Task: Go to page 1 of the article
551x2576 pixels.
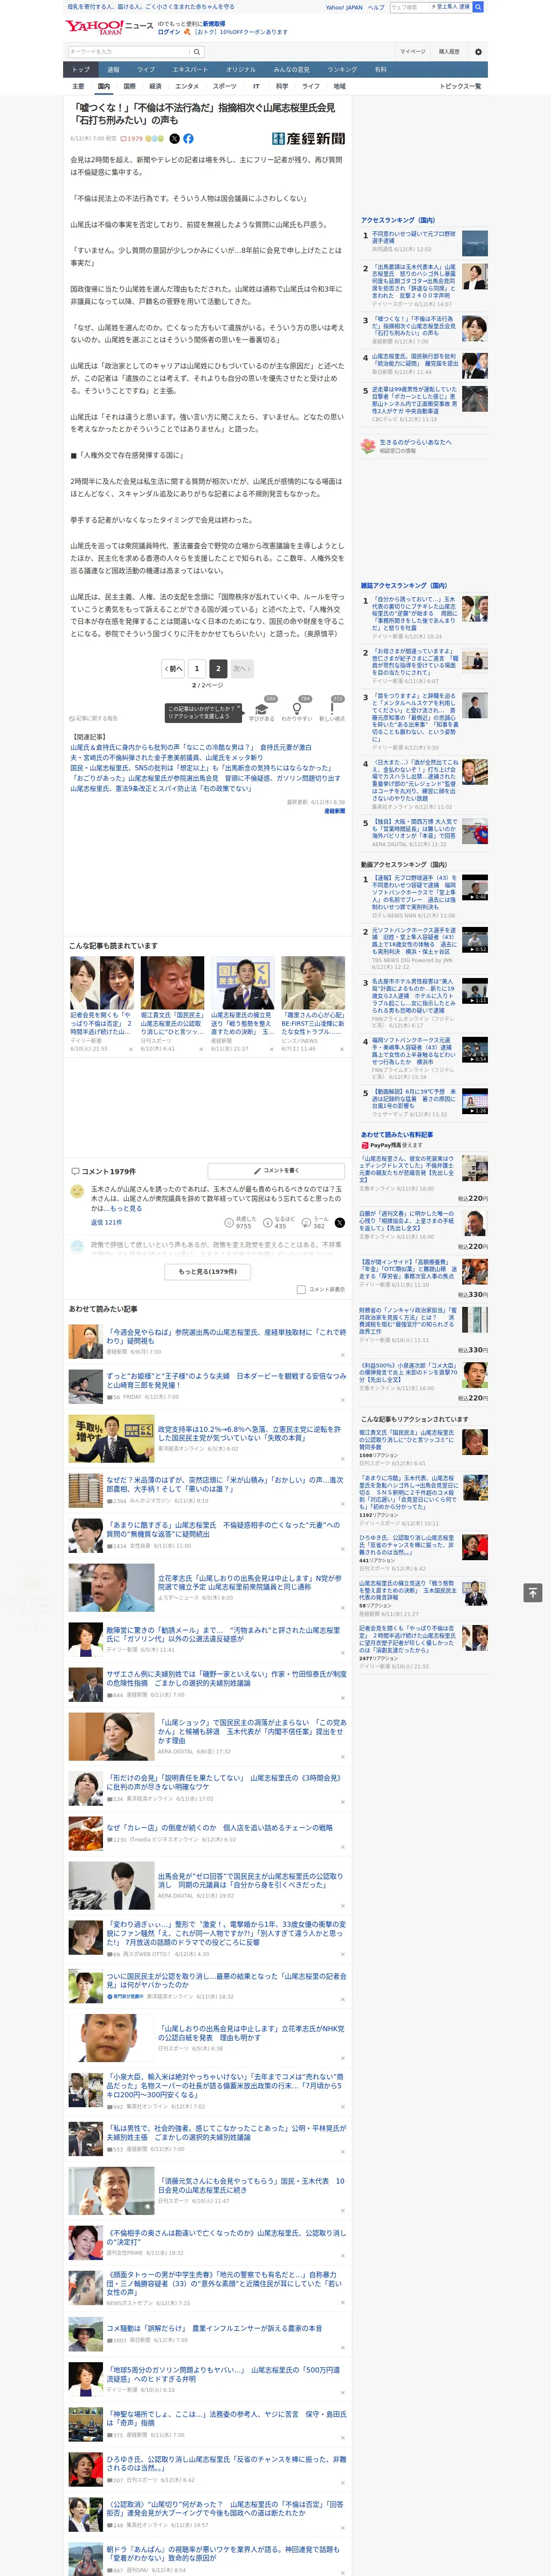Action: tap(197, 668)
